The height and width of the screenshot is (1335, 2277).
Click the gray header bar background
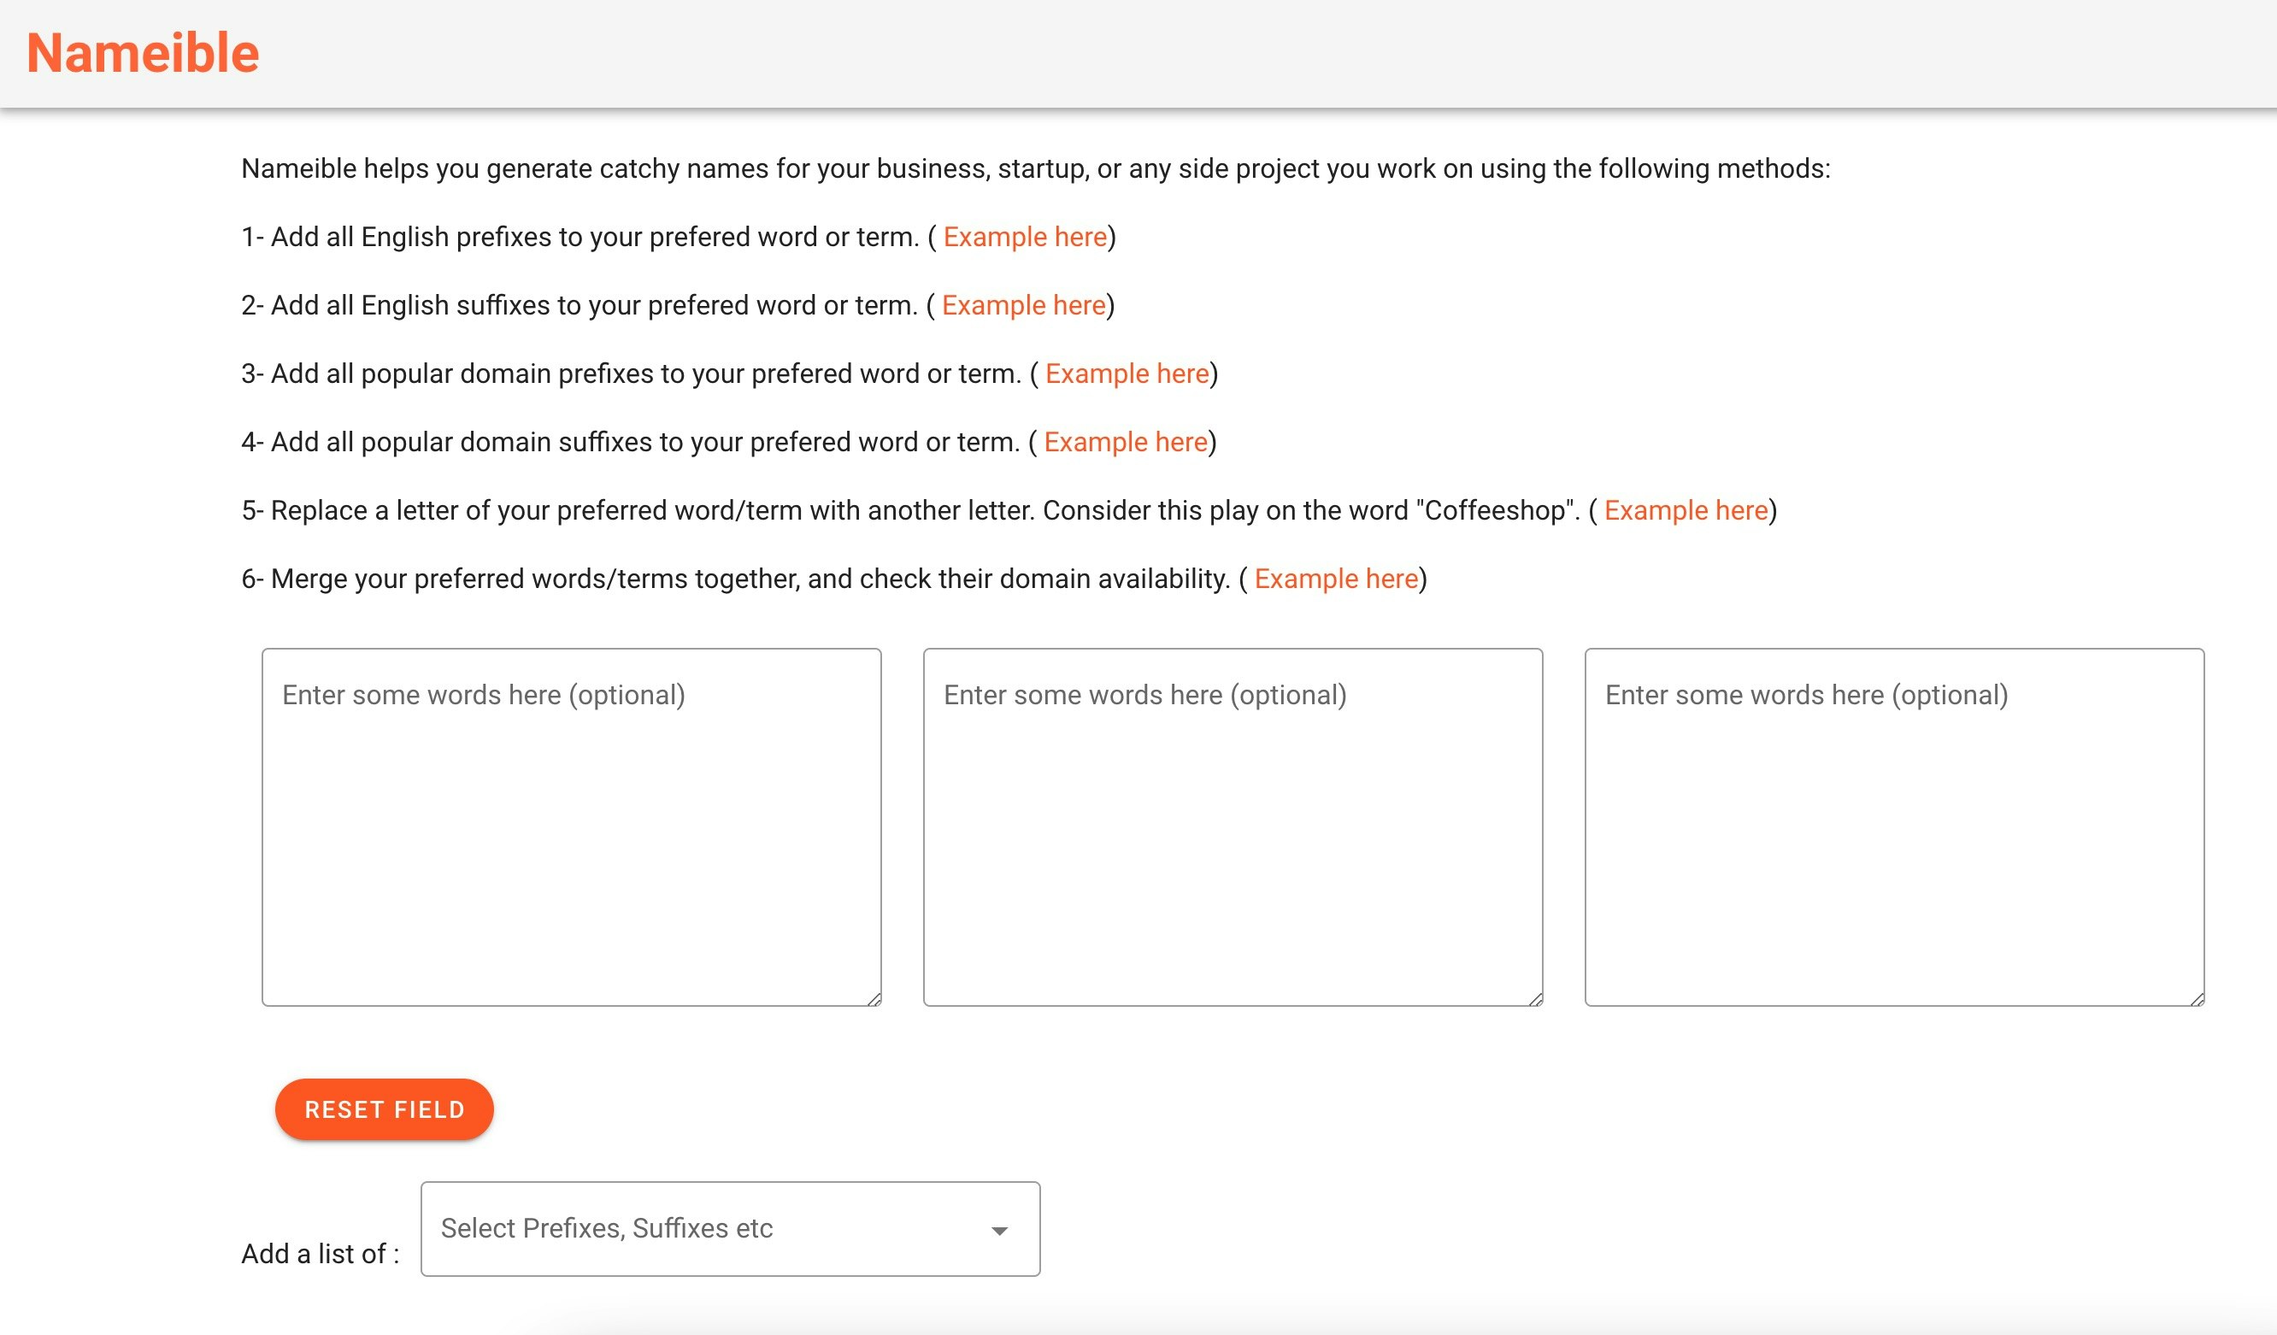pos(1265,54)
